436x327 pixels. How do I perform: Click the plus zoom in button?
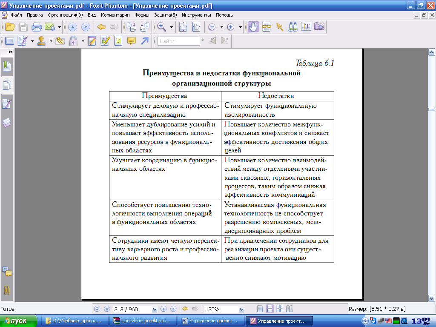tap(230, 27)
